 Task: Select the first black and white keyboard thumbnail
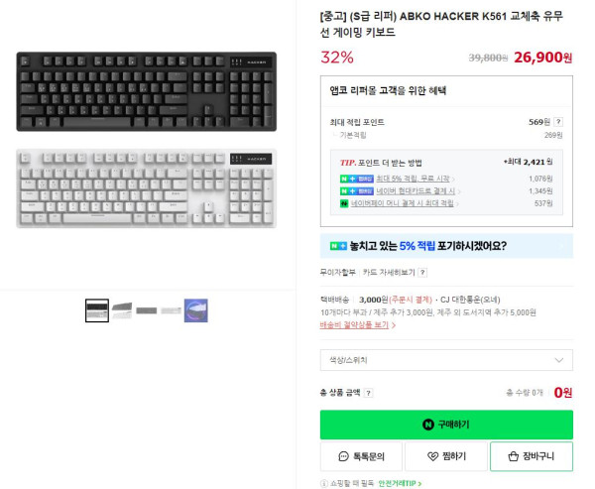[97, 310]
